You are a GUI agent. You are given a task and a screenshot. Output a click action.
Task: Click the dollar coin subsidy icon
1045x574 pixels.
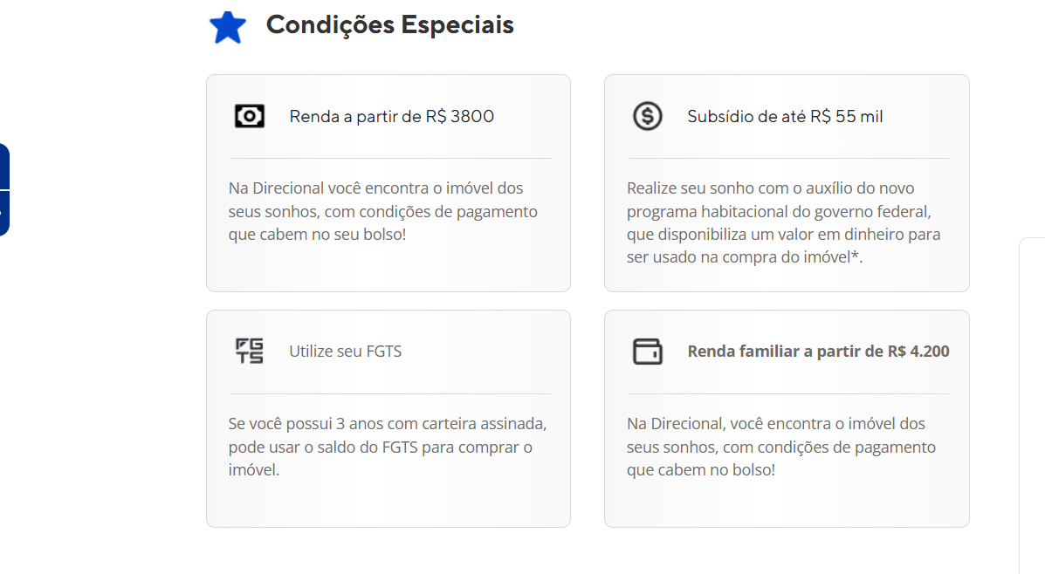[648, 116]
